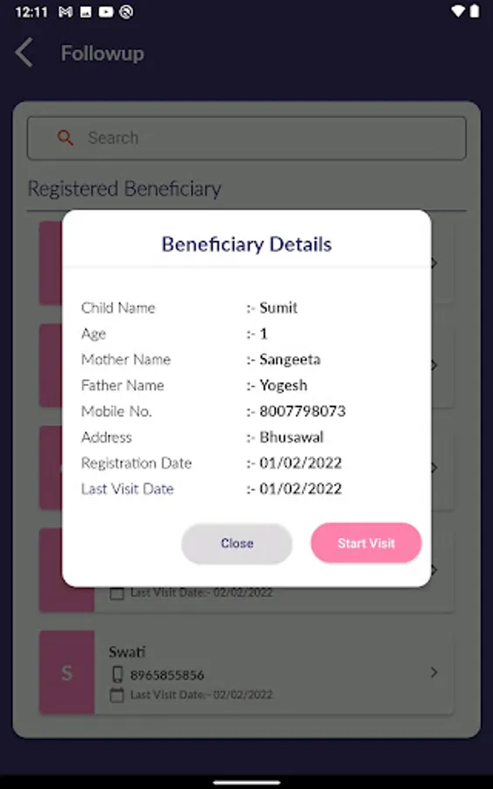493x789 pixels.
Task: Focus the Search input field
Action: 246,138
